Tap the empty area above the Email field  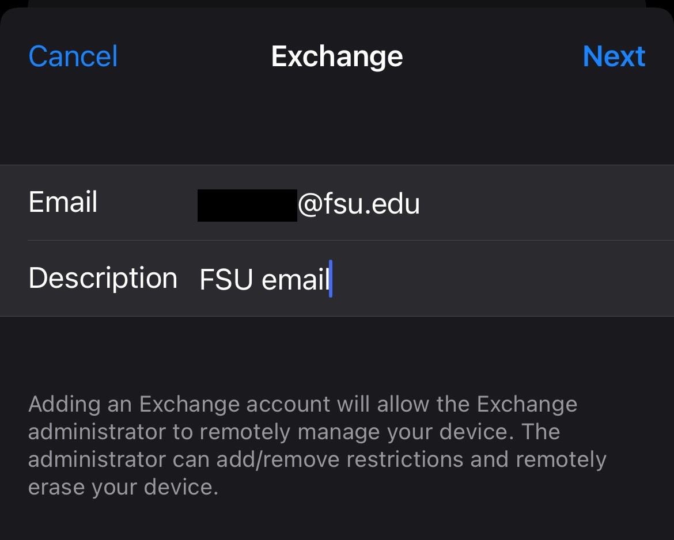coord(337,124)
